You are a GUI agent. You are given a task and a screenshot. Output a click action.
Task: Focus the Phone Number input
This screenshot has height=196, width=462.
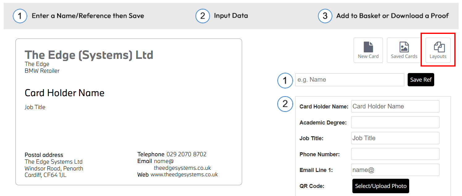[395, 154]
